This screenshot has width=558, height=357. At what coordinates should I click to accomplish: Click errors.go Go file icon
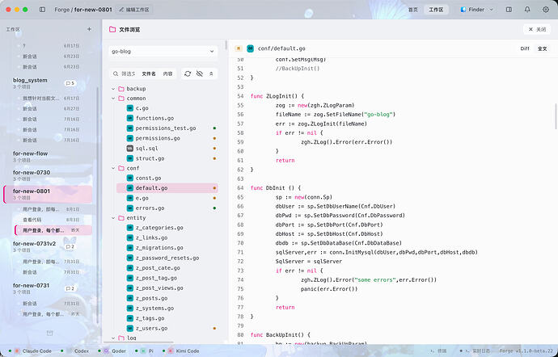[130, 208]
